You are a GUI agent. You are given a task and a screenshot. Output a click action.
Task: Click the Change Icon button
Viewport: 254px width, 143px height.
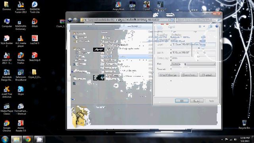tap(189, 75)
